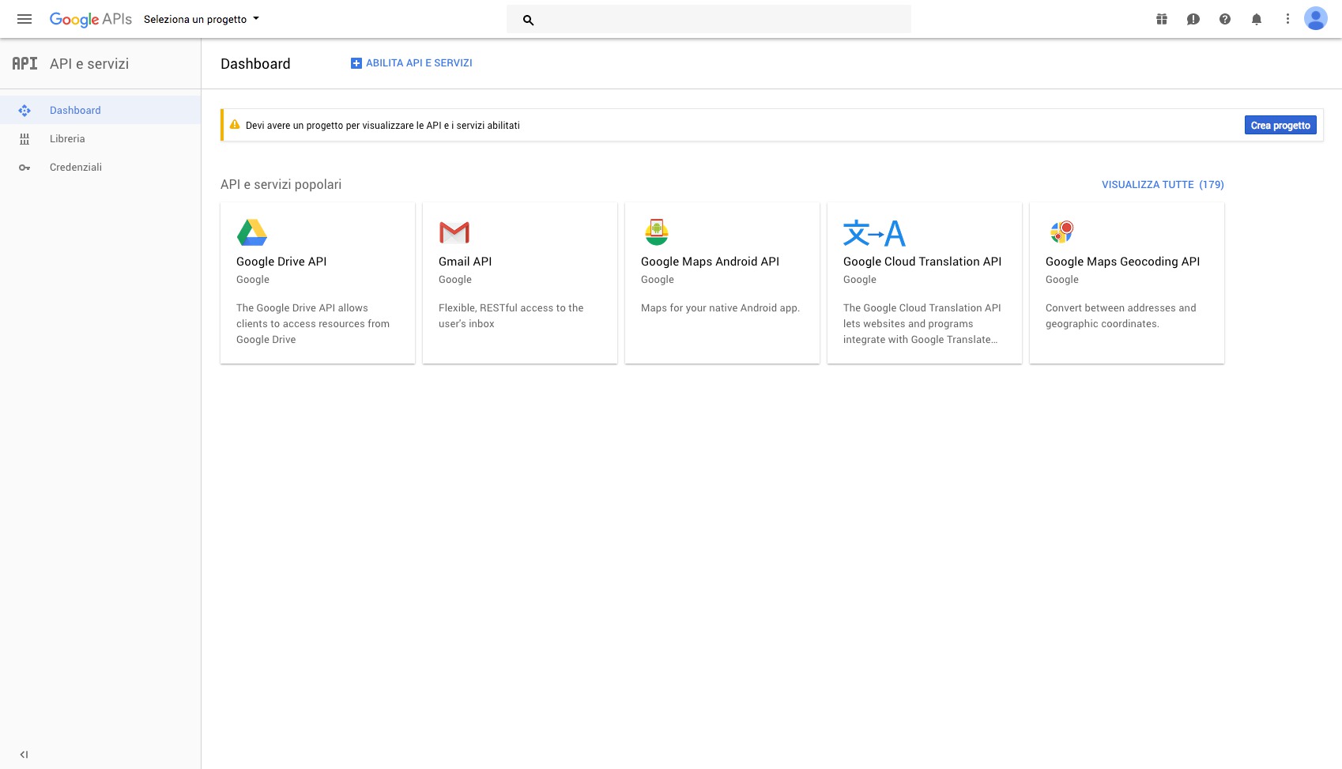Open Visualizza tutte (179) link
The height and width of the screenshot is (769, 1342).
(1163, 185)
